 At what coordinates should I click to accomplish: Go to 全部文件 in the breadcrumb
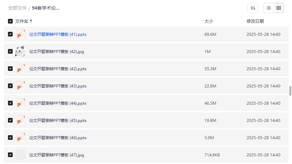(17, 8)
